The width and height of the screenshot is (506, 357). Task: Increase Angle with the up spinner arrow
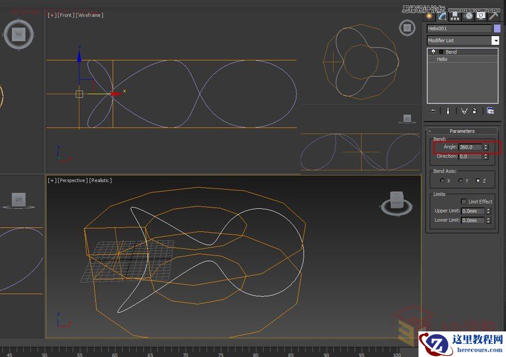(x=486, y=145)
